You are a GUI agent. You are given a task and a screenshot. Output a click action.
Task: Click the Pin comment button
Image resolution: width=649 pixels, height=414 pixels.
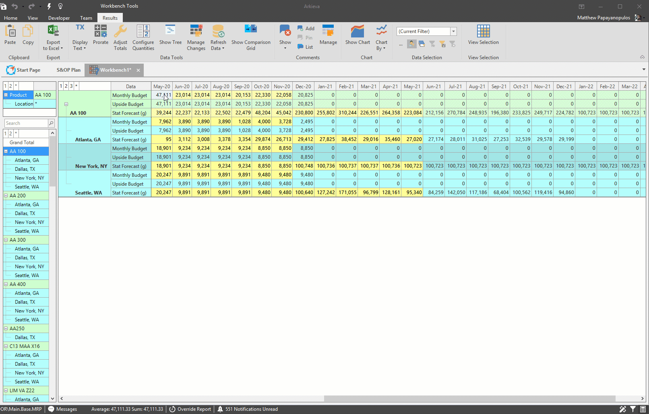click(305, 37)
